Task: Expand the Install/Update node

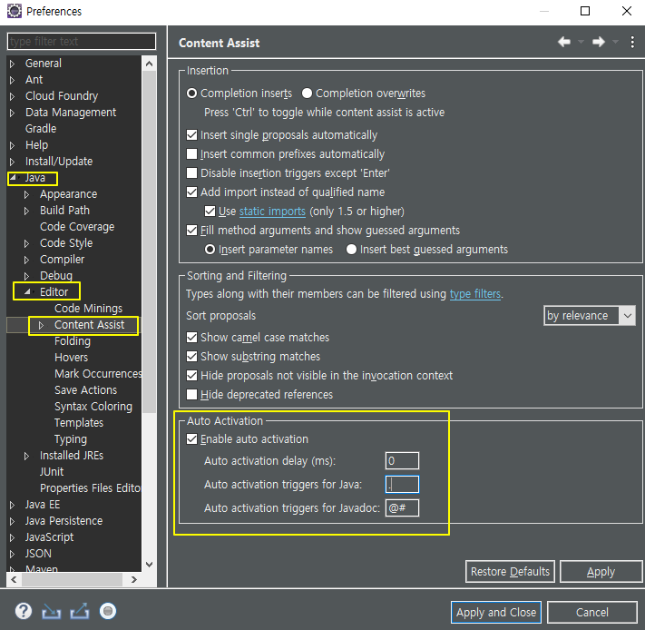Action: coord(13,162)
